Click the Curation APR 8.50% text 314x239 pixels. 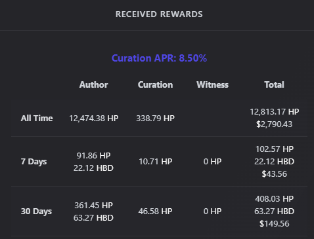pyautogui.click(x=159, y=58)
